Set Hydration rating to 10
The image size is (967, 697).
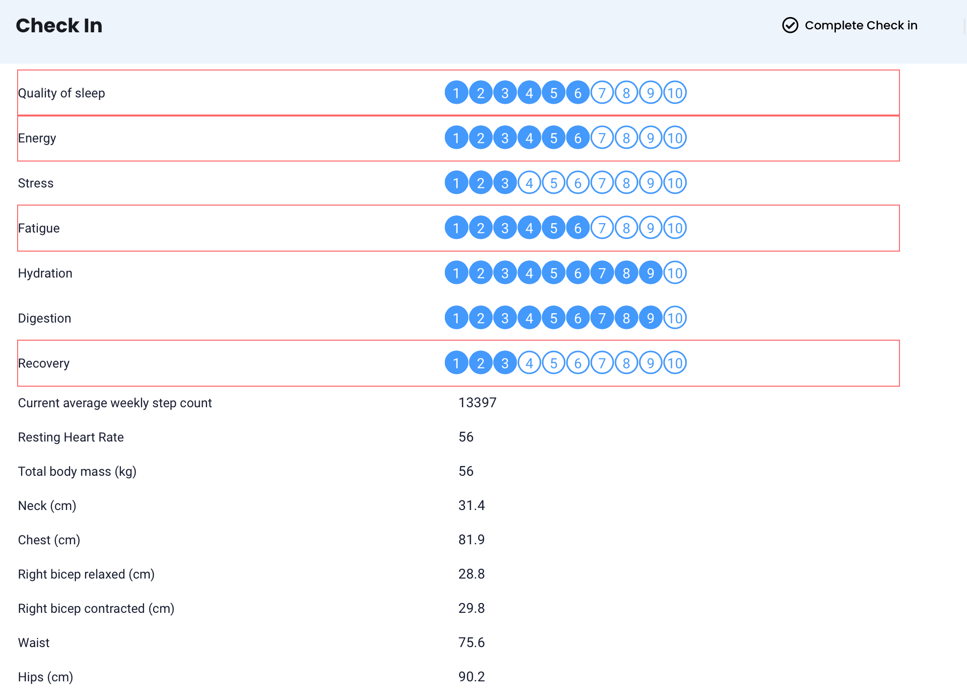(675, 273)
